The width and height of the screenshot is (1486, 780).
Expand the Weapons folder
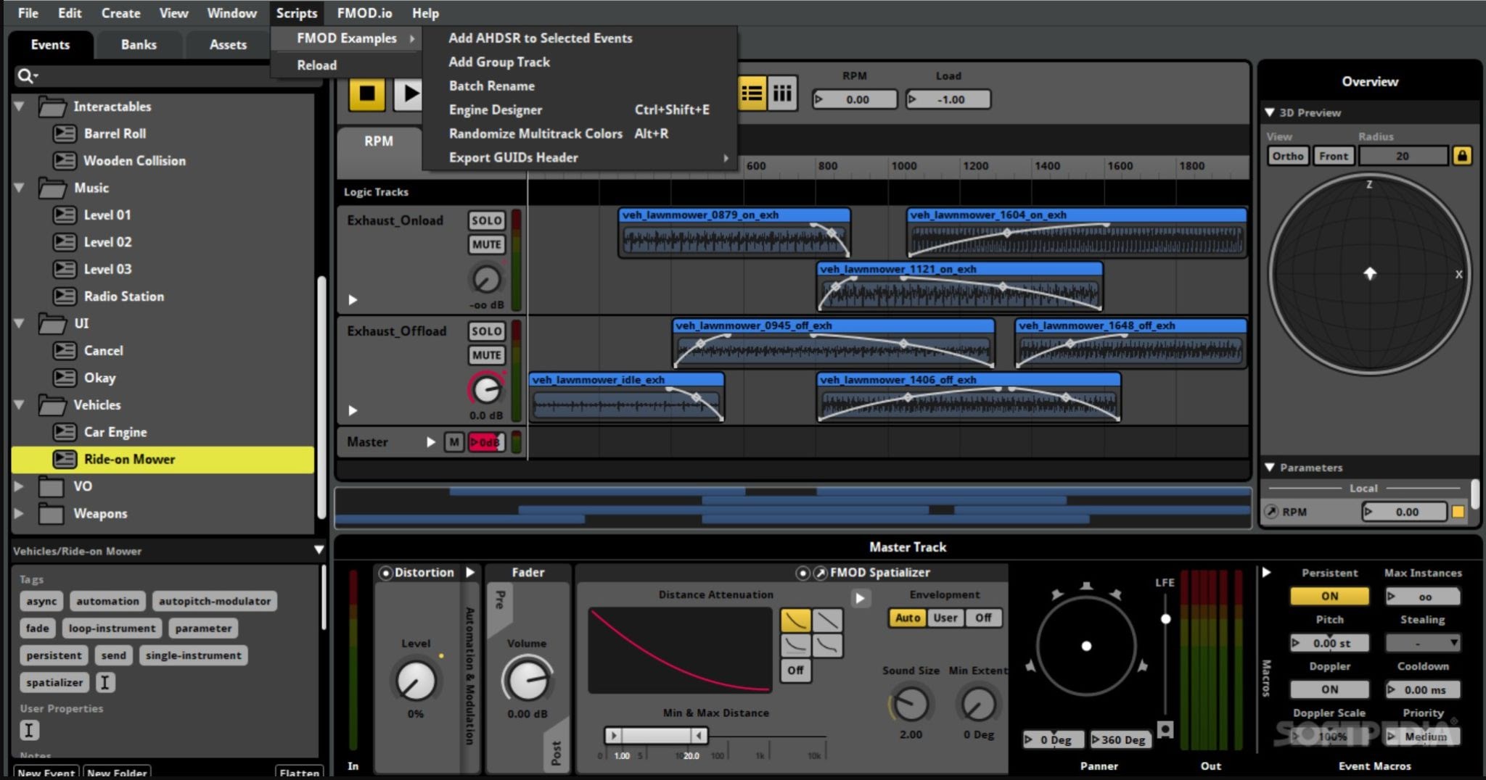click(x=20, y=513)
